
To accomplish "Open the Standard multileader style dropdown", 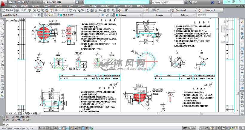I will click(213, 10).
